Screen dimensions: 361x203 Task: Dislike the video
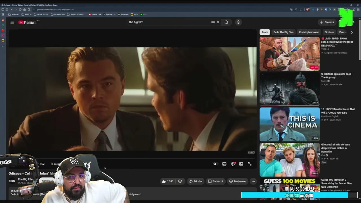tap(180, 181)
